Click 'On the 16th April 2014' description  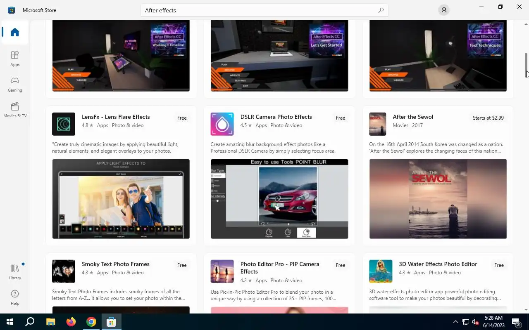pos(436,148)
